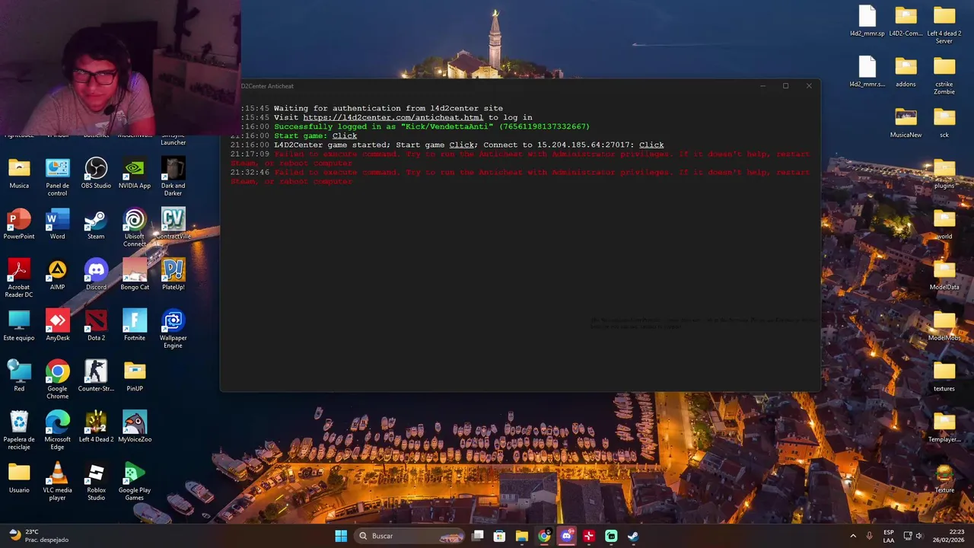Open Panel de control shortcut
The image size is (974, 548).
[57, 177]
